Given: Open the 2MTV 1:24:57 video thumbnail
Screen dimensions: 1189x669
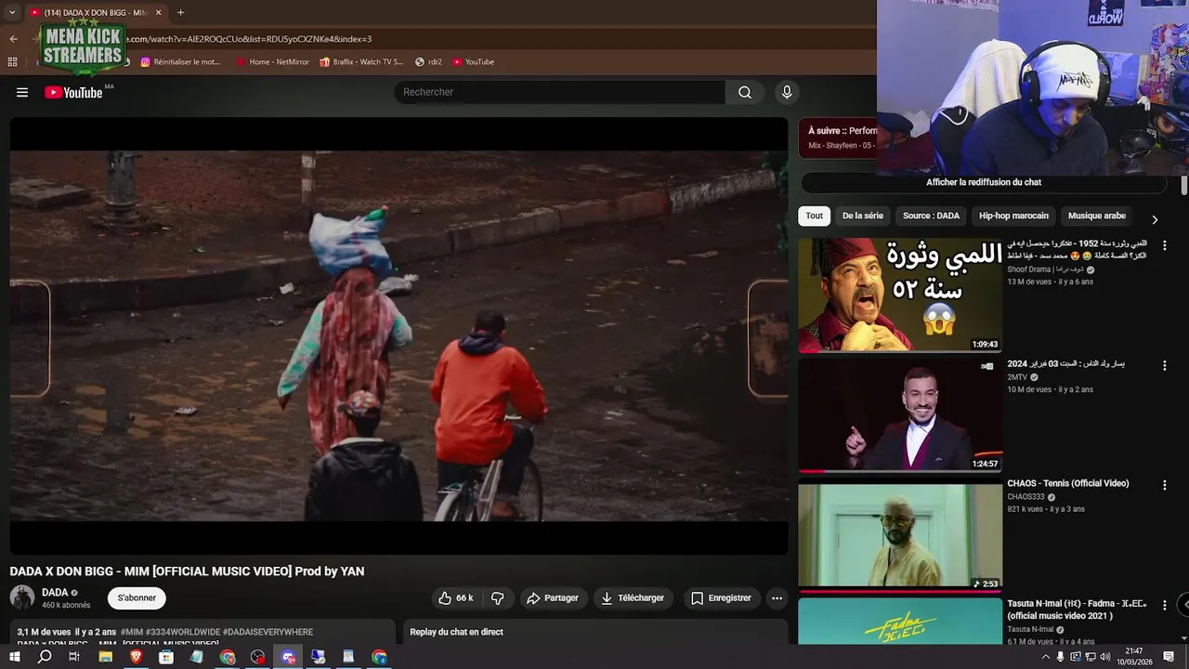Looking at the screenshot, I should pos(900,415).
